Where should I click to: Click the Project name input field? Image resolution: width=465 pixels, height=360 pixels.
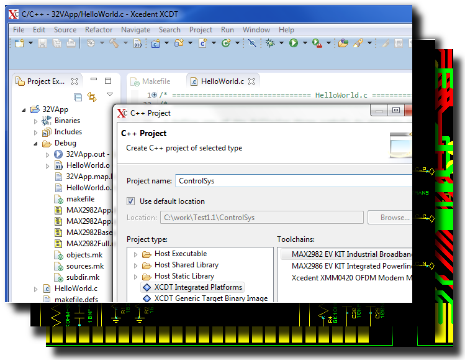tap(294, 181)
